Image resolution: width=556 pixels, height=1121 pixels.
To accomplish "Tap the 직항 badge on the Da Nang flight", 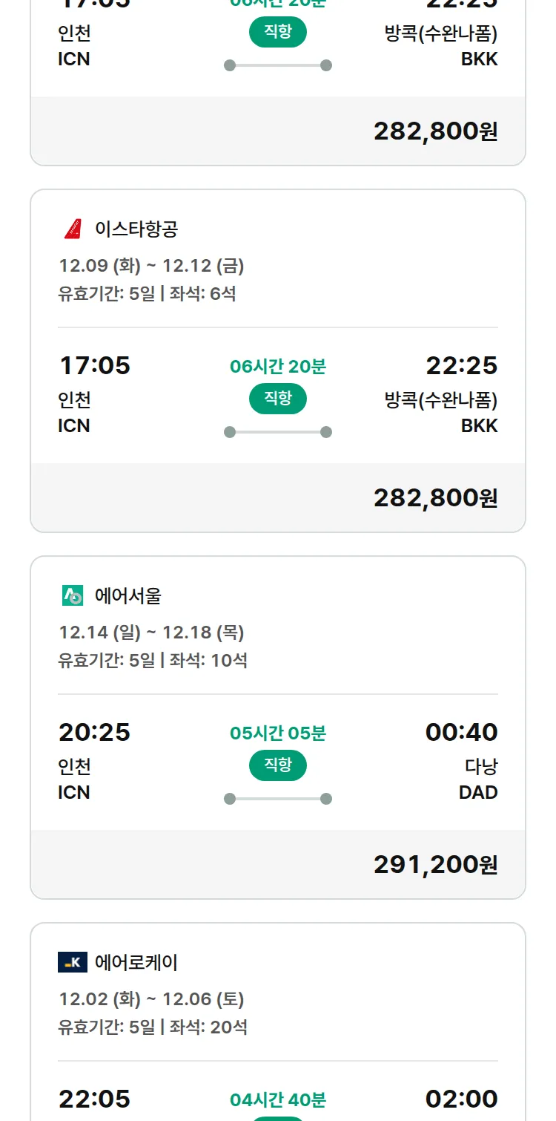I will pos(278,765).
